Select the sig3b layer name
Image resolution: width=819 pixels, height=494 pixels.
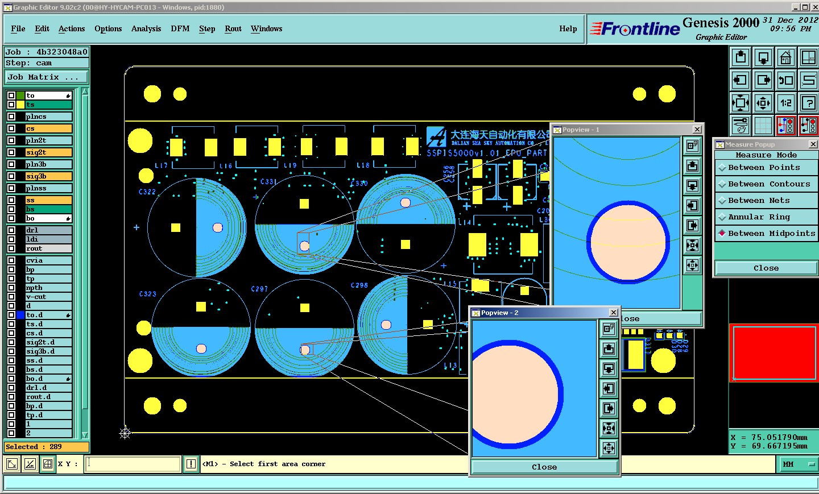coord(49,176)
